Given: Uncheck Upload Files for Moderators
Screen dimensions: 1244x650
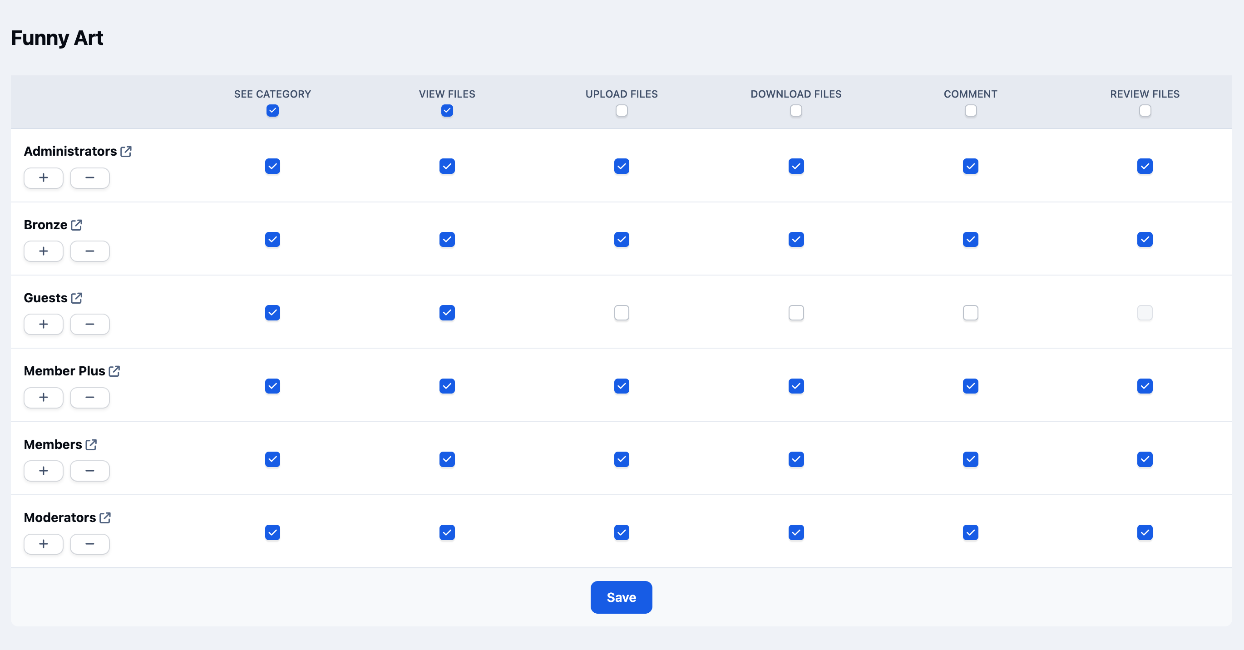Looking at the screenshot, I should 622,532.
